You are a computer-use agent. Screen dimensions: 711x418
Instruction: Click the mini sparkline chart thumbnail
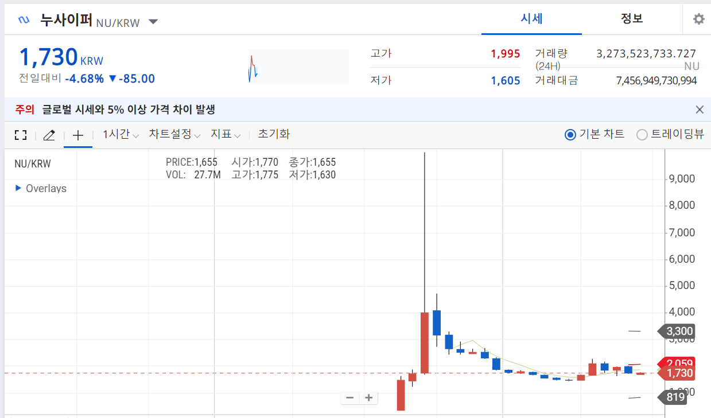[298, 67]
